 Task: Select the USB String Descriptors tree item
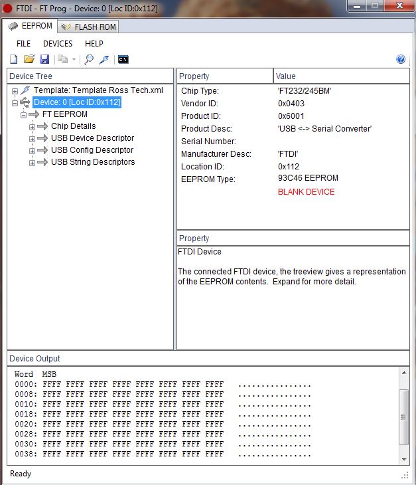[93, 162]
